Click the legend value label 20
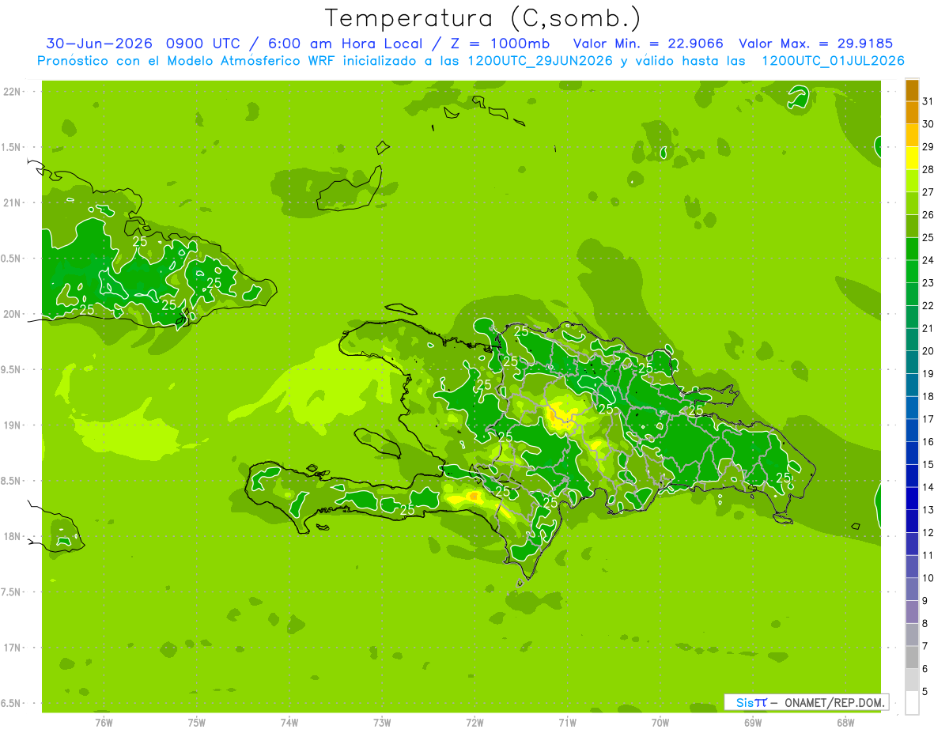949x733 pixels. [928, 351]
